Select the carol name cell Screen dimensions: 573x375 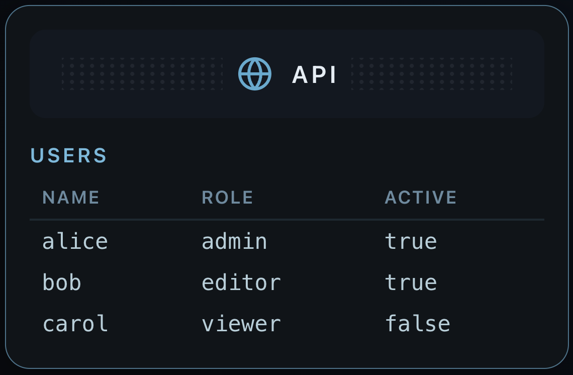(75, 324)
